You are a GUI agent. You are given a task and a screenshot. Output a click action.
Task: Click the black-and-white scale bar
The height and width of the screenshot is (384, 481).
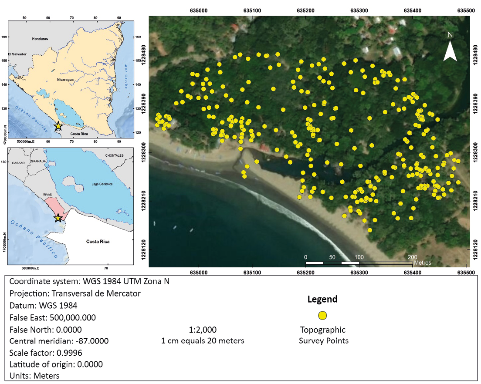359,263
